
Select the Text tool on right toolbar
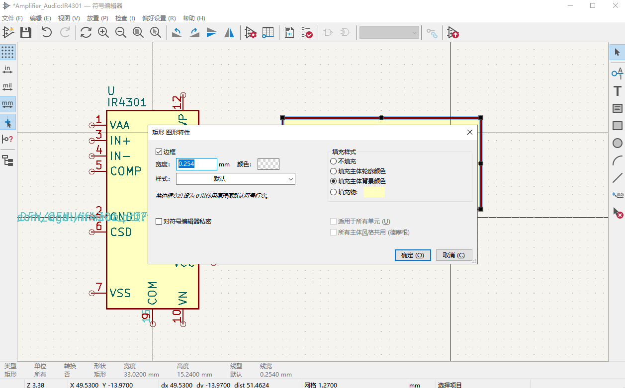point(617,91)
